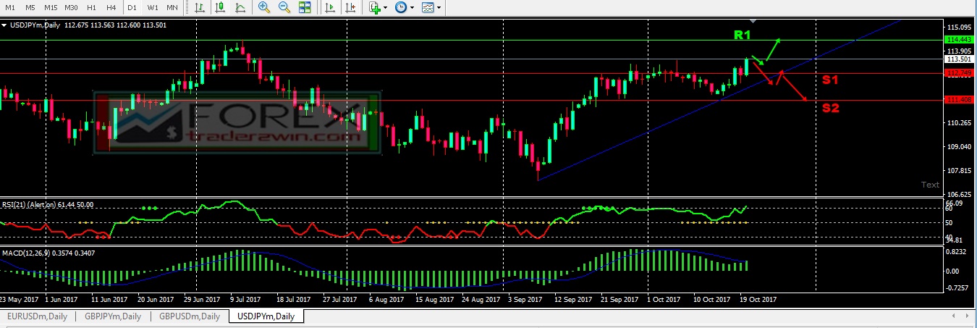Expand the Templates dropdown
977x328 pixels.
[x=439, y=7]
